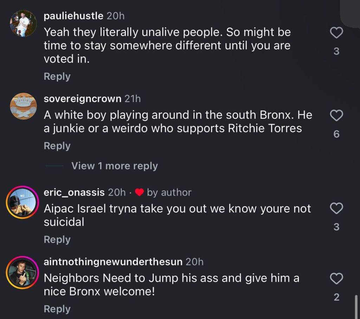360x319 pixels.
Task: Reply to aintnothingnewunderthesun's comment
Action: (57, 309)
